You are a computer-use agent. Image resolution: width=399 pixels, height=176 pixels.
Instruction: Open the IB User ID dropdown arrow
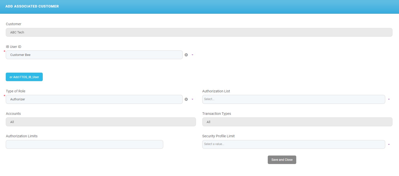tap(192, 55)
